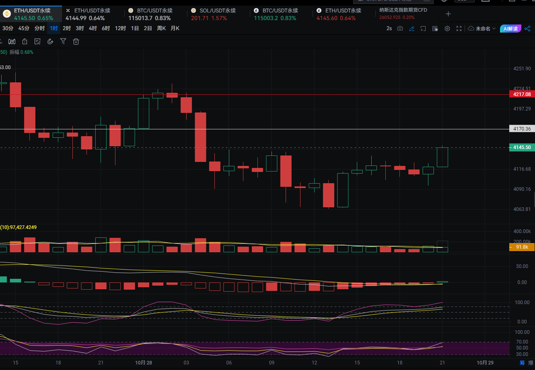Click the blue share icon
Screen dimensions: 535x370
[527, 29]
